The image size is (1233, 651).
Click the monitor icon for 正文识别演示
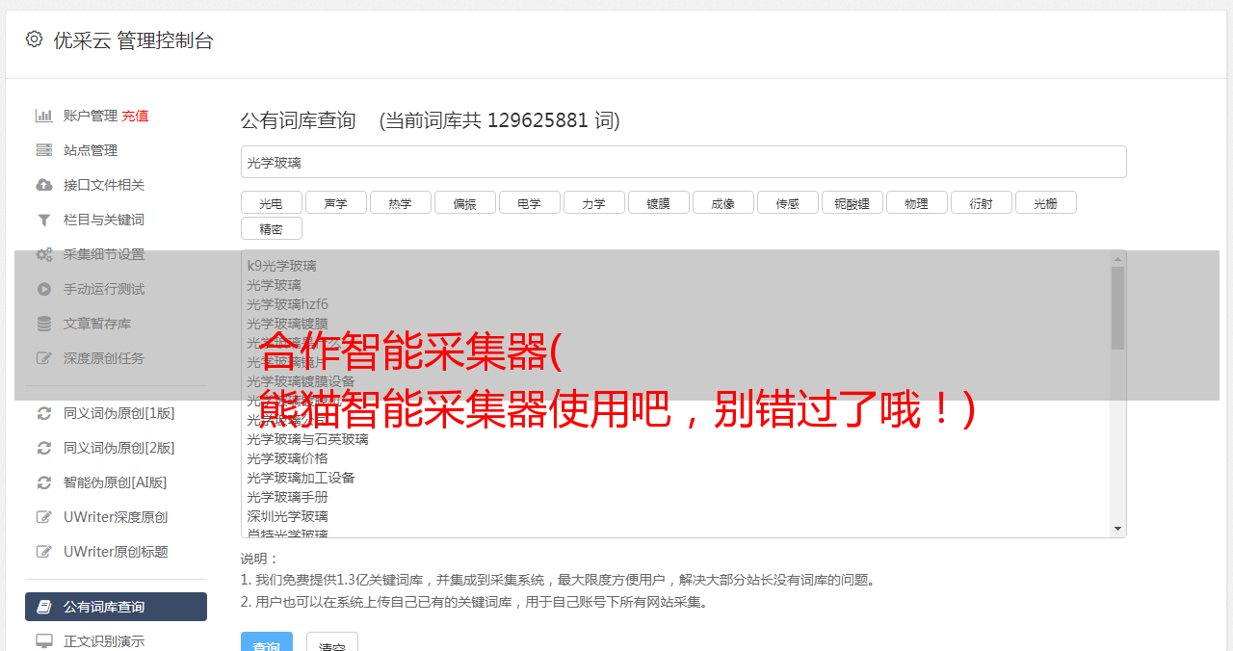(43, 641)
